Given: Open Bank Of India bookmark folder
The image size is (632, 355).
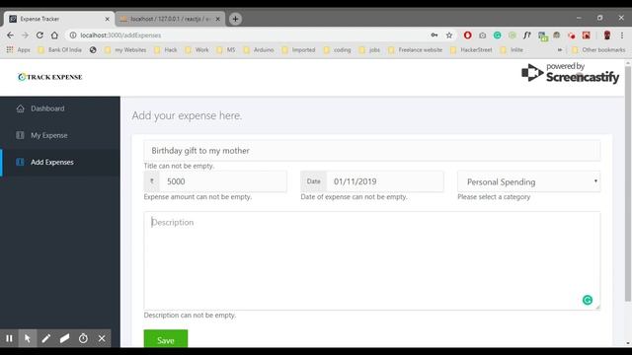Looking at the screenshot, I should pos(59,50).
